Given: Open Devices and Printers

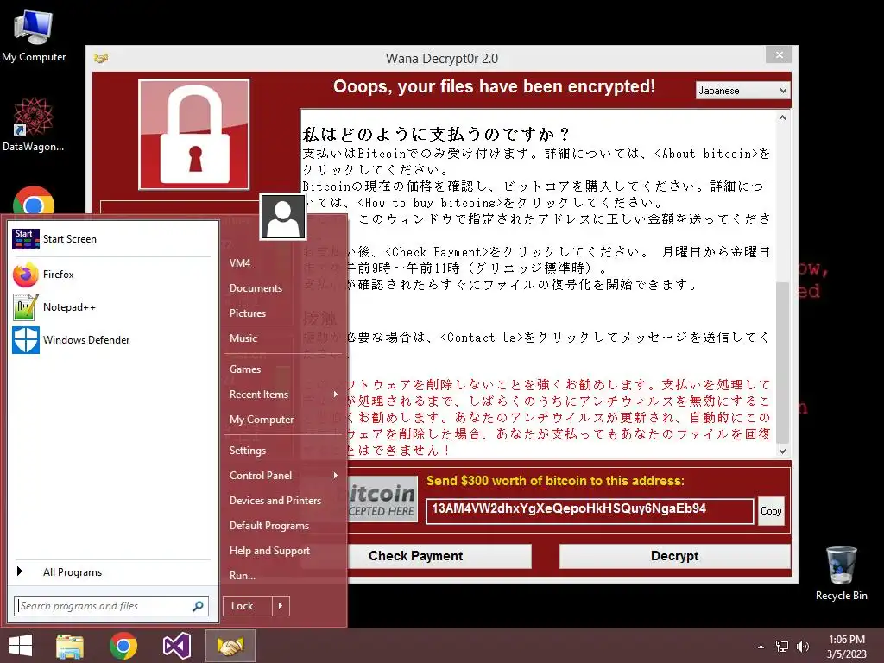Looking at the screenshot, I should (275, 501).
